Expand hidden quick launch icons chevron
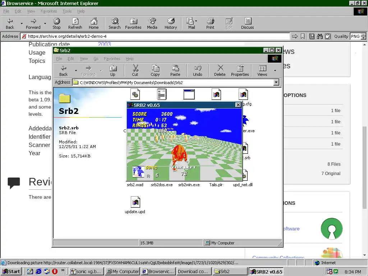This screenshot has height=276, width=368. 63,270
